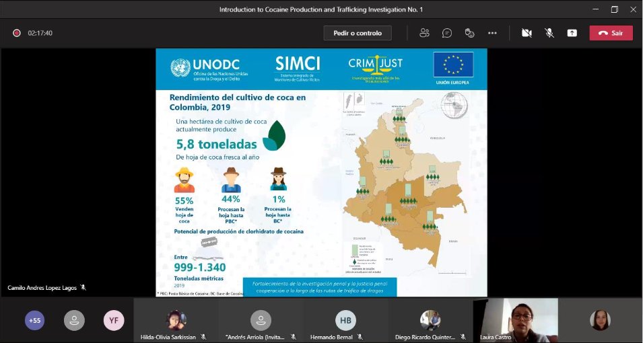Click the Camilo Andres Lopez Lagos presenter name
Image resolution: width=643 pixels, height=343 pixels.
coord(42,288)
